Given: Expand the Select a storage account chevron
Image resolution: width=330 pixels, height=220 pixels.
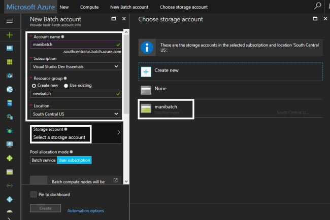Looking at the screenshot, I should pyautogui.click(x=119, y=132).
